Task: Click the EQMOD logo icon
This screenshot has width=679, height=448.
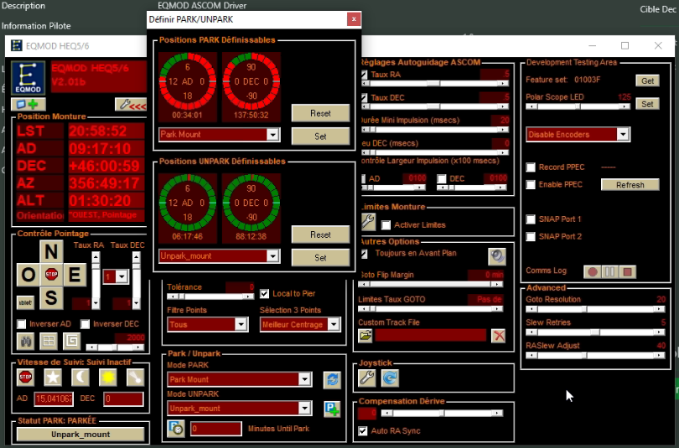Action: (x=29, y=78)
